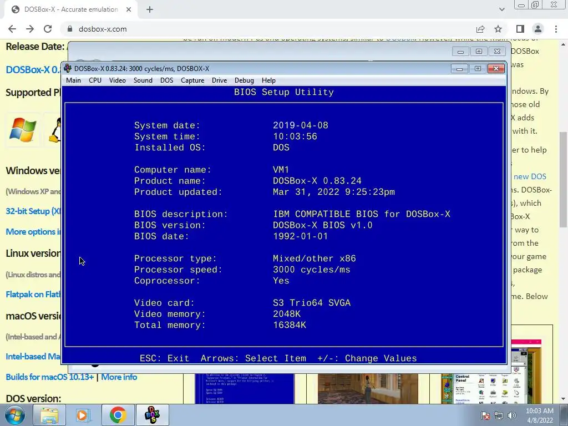568x426 pixels.
Task: Click the Linux penguin platform icon
Action: [54, 130]
